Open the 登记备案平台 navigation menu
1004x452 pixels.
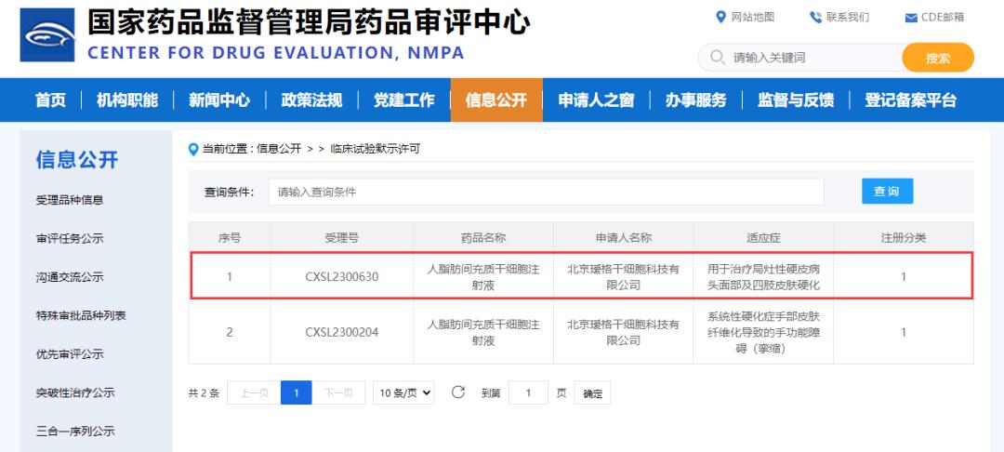coord(910,100)
